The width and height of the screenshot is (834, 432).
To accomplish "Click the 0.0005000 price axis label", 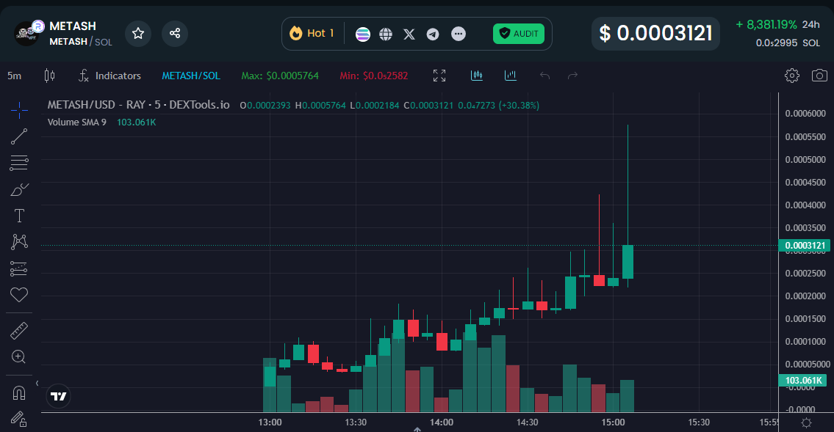I will [805, 159].
